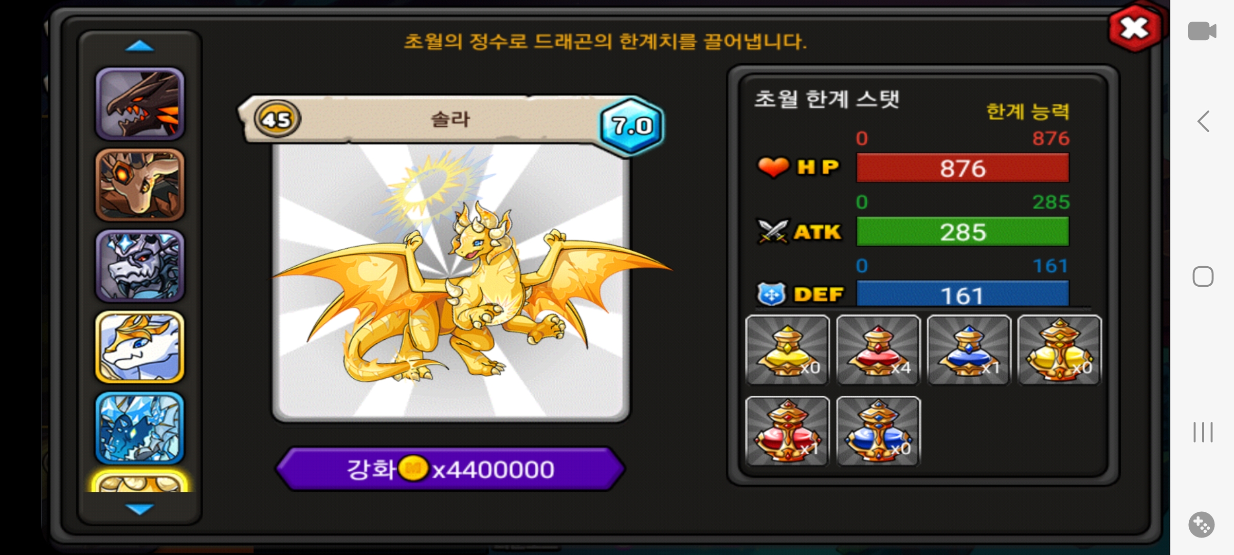The width and height of the screenshot is (1234, 555).
Task: Tap the 7.0 blue hexagon grade badge
Action: (631, 125)
